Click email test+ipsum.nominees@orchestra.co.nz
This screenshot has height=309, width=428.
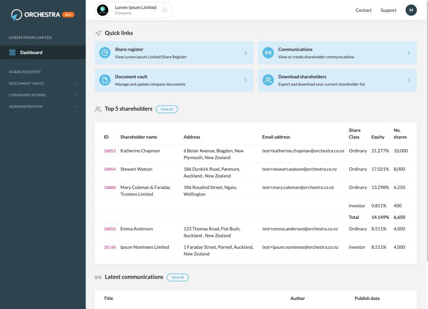click(300, 247)
